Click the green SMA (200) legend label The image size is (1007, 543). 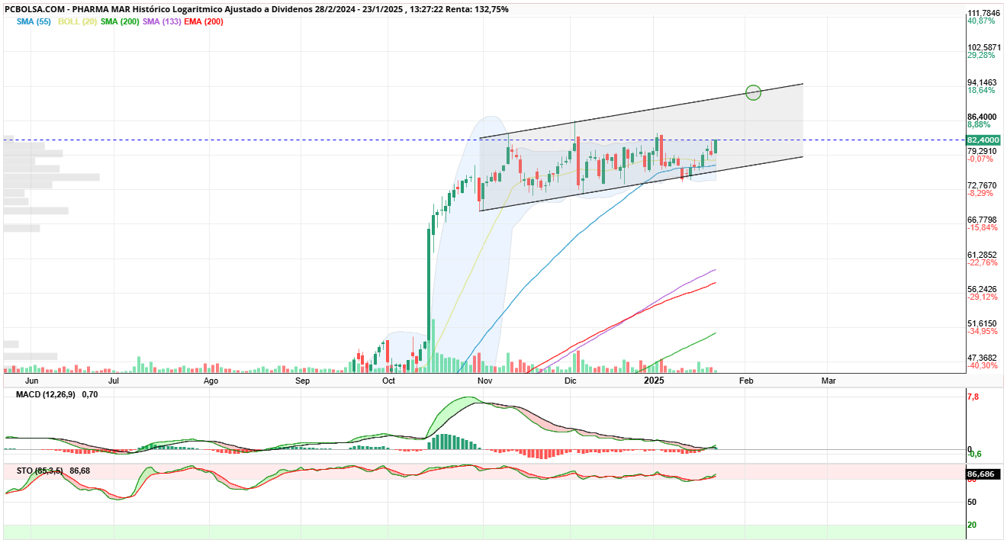coord(120,21)
